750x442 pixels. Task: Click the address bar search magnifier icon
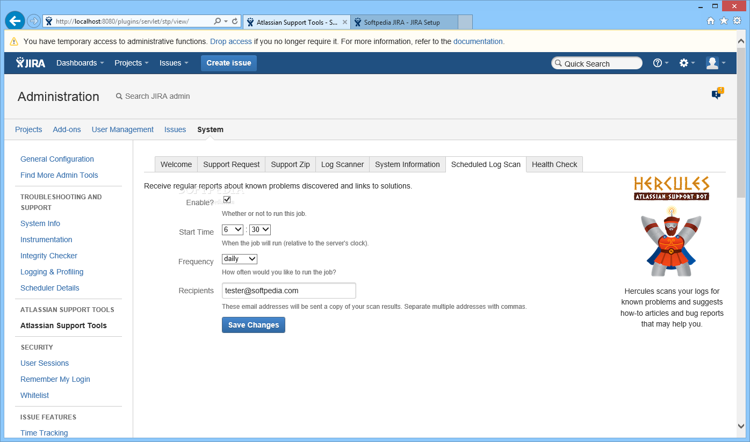tap(217, 21)
